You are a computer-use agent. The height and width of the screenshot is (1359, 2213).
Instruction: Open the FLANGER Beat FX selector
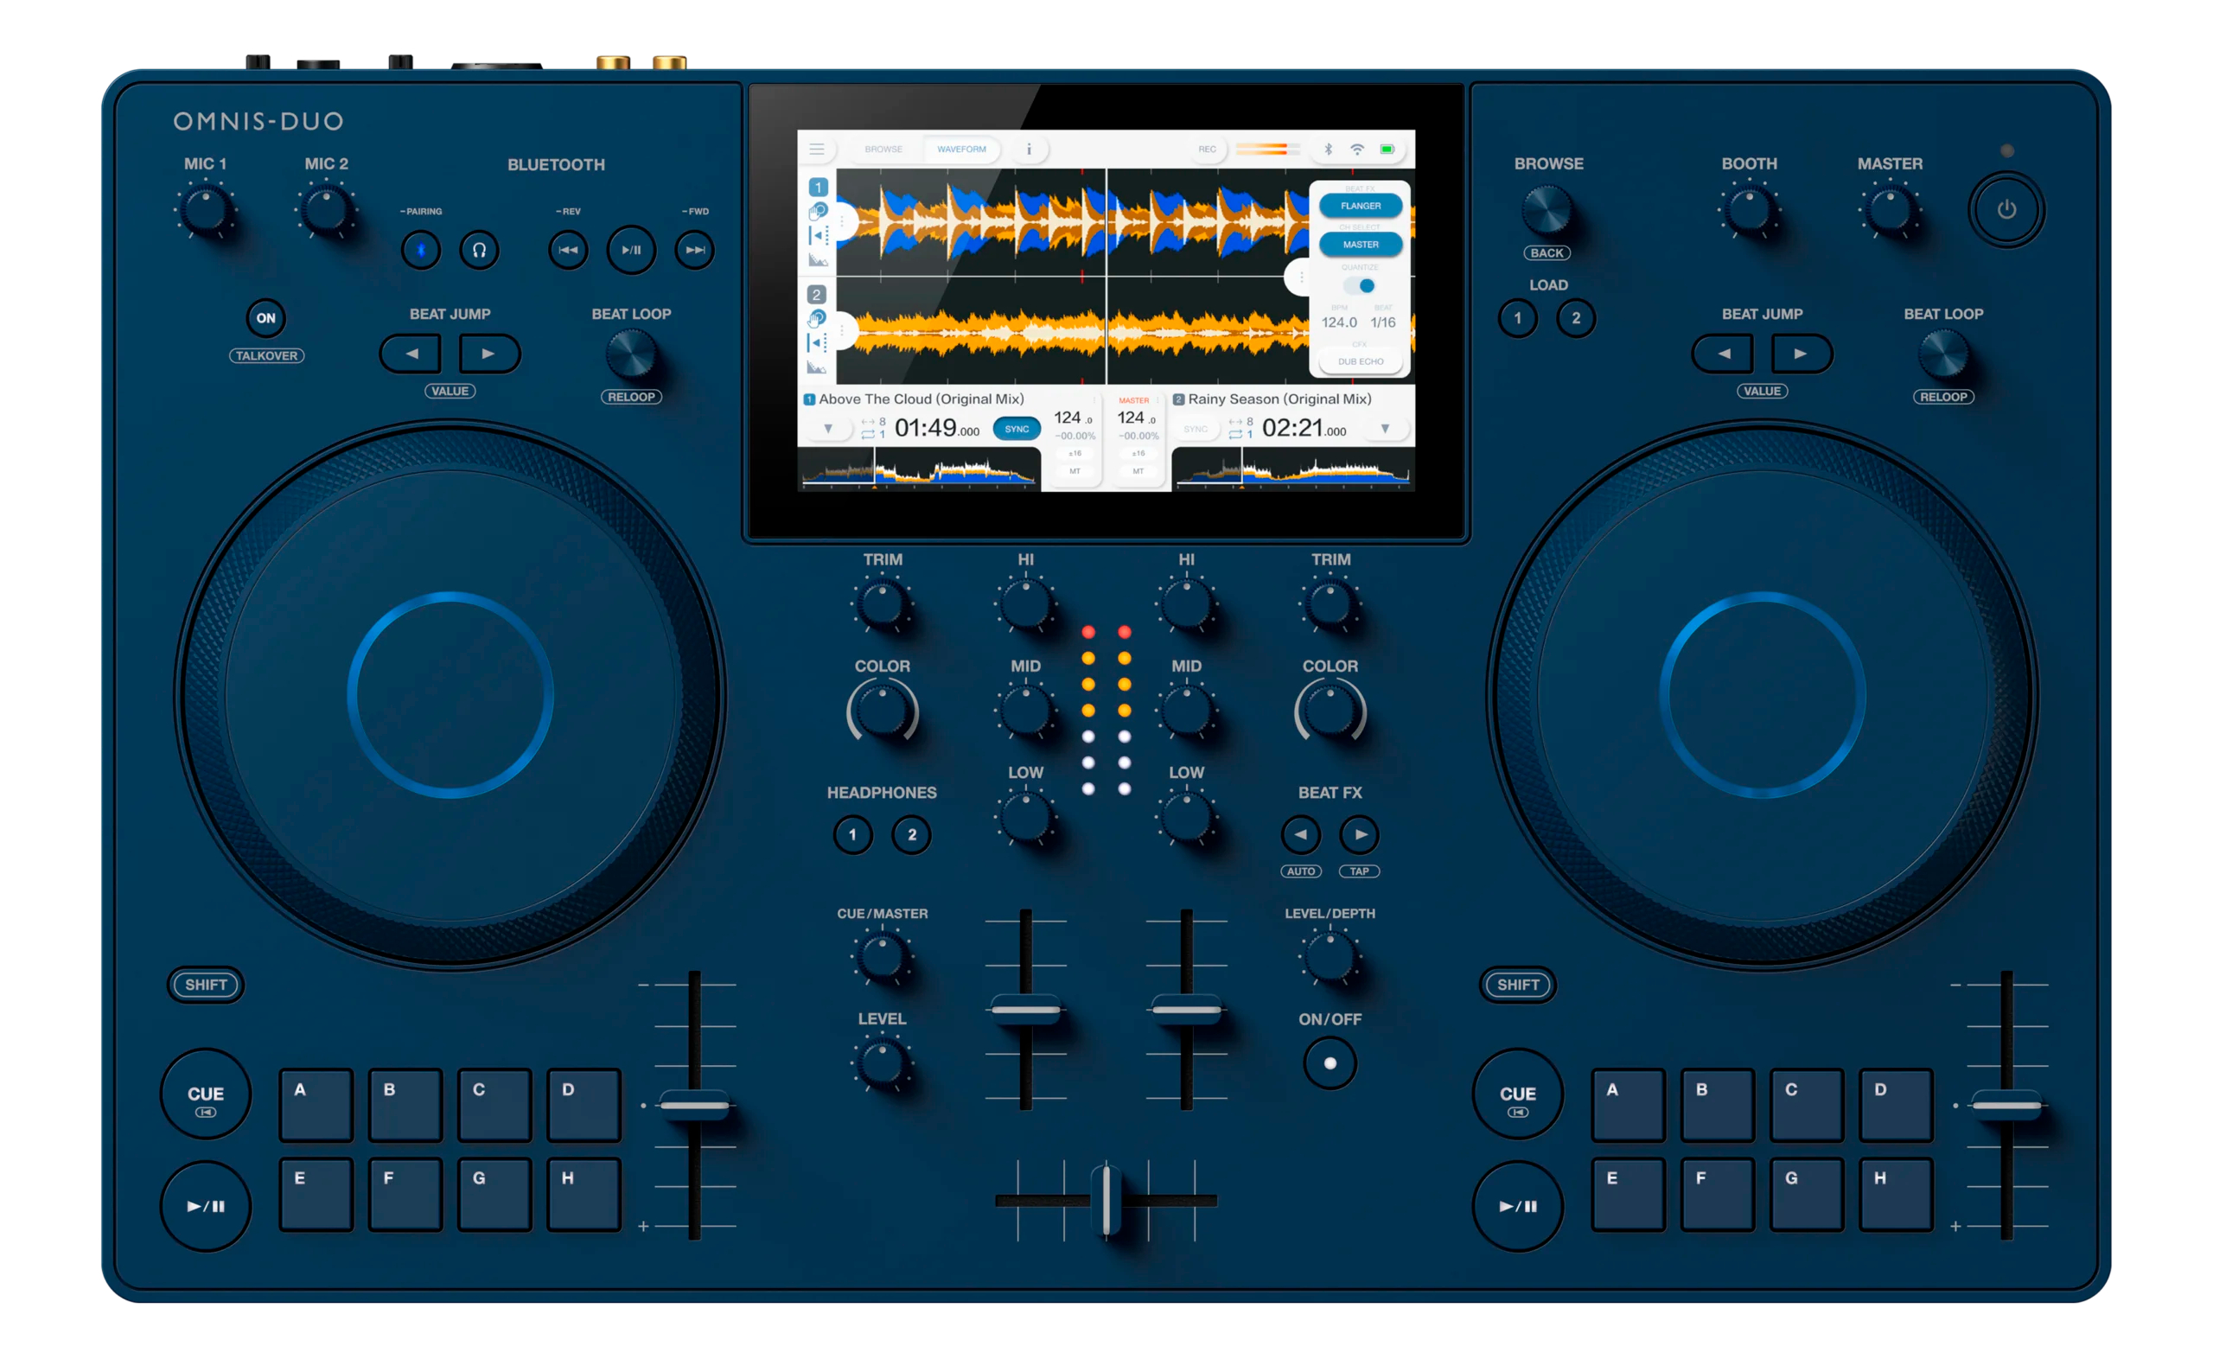1361,206
